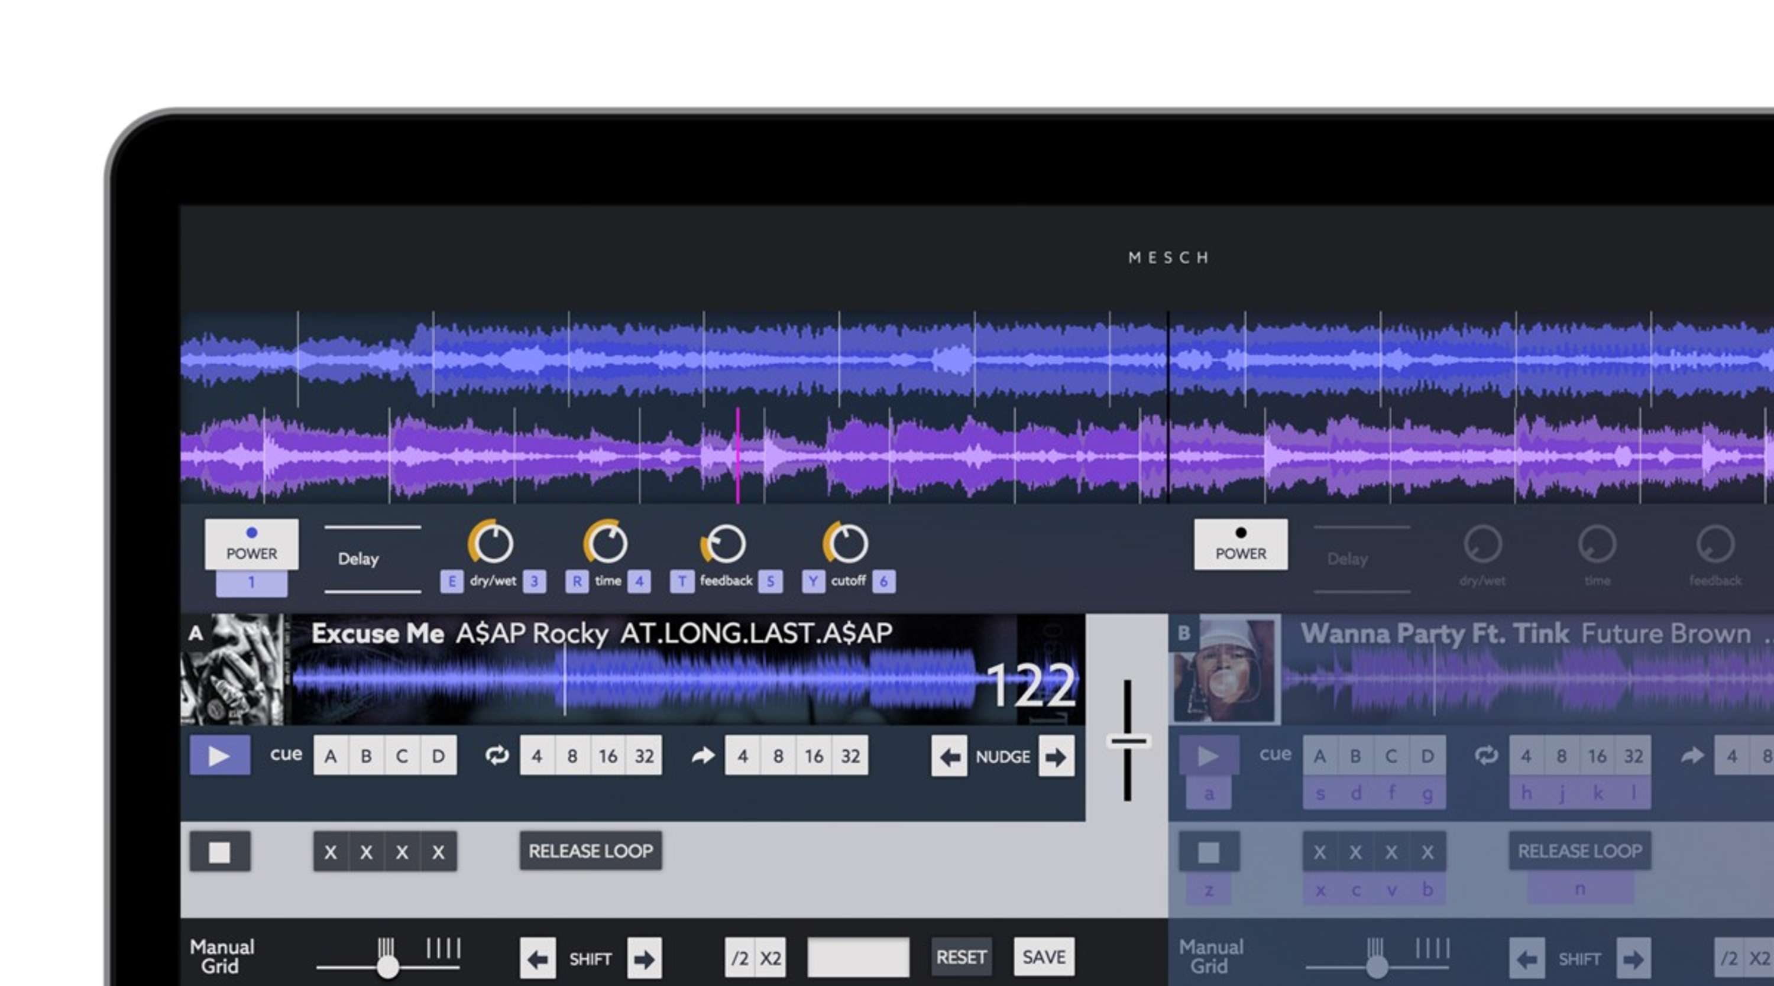
Task: Trigger cue point D on deck A
Action: (439, 755)
